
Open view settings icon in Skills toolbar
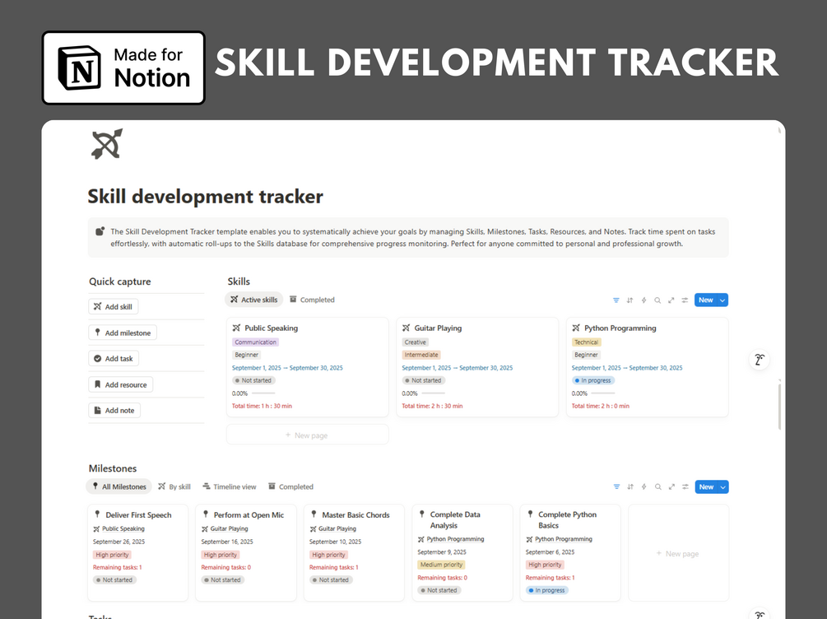click(x=685, y=300)
